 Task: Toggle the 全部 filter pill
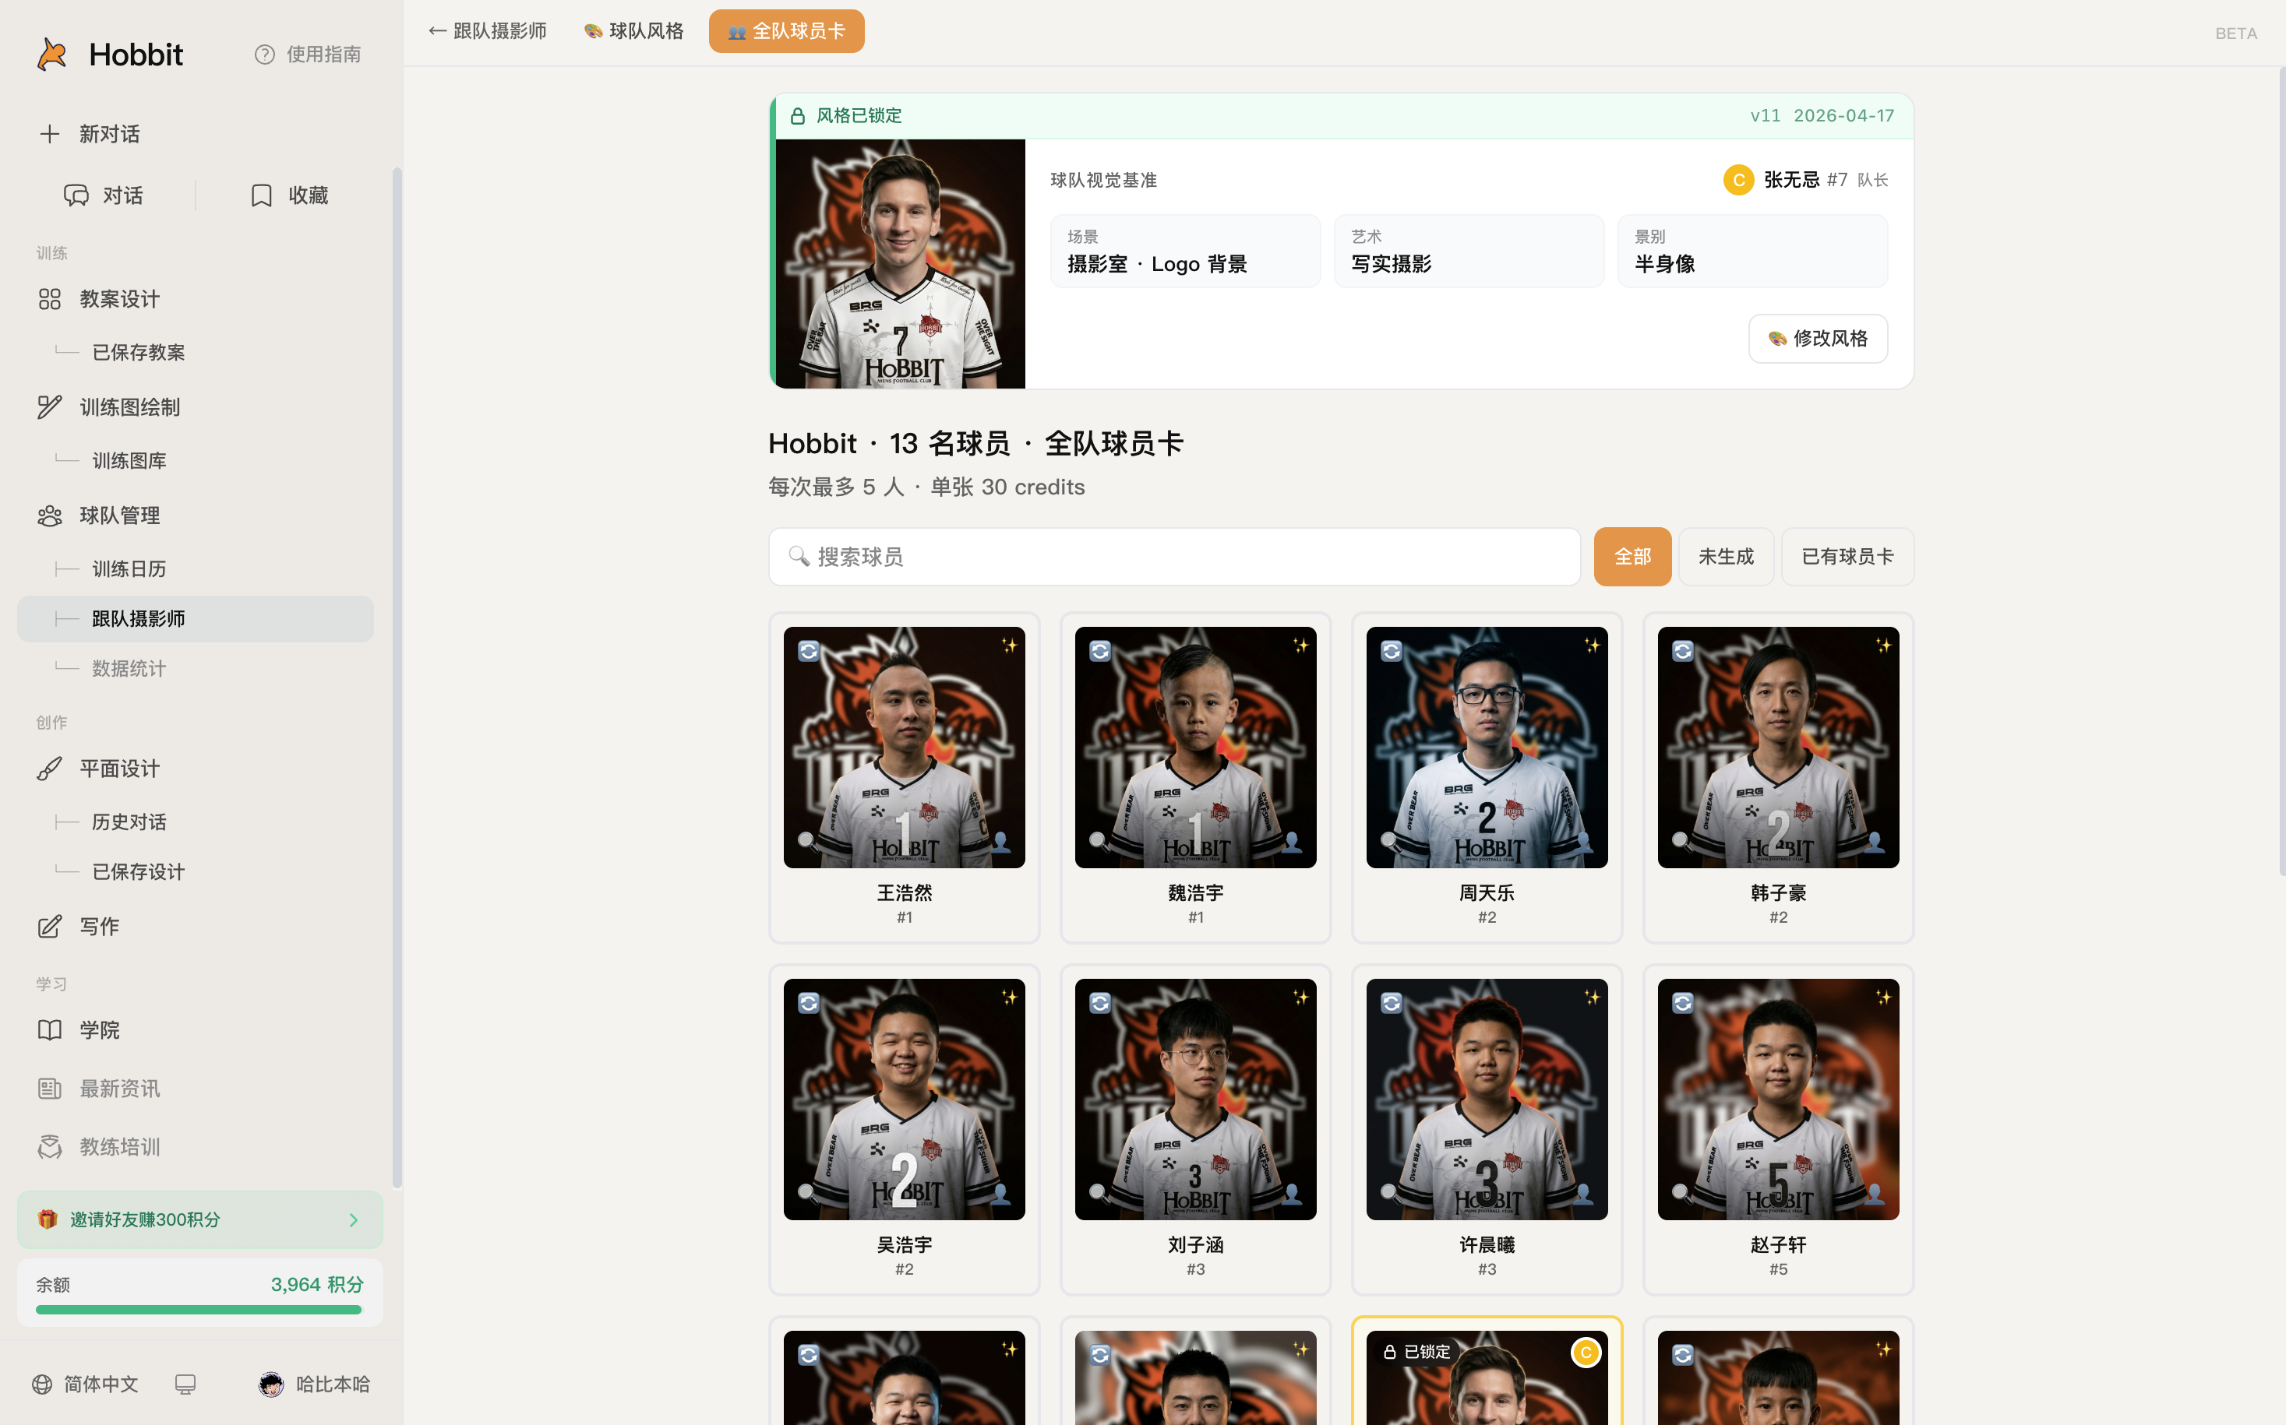click(x=1632, y=556)
